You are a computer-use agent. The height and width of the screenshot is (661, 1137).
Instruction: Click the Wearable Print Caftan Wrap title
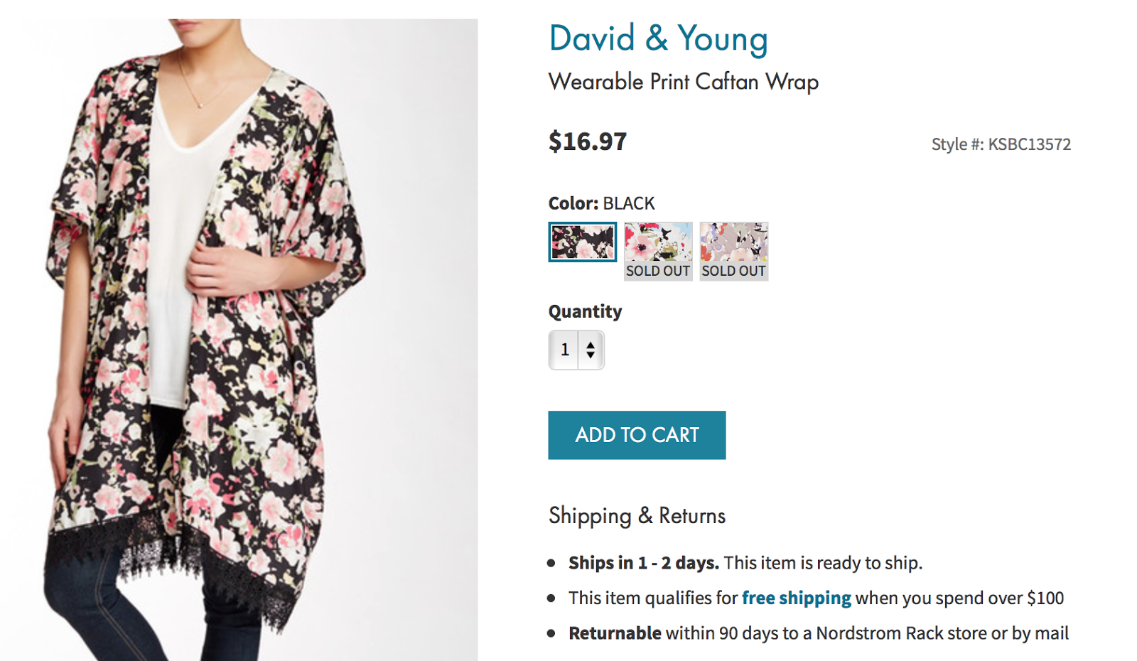tap(683, 82)
